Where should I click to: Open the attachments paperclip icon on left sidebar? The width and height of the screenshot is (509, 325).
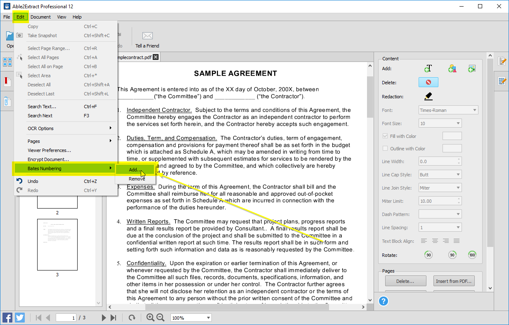7,101
